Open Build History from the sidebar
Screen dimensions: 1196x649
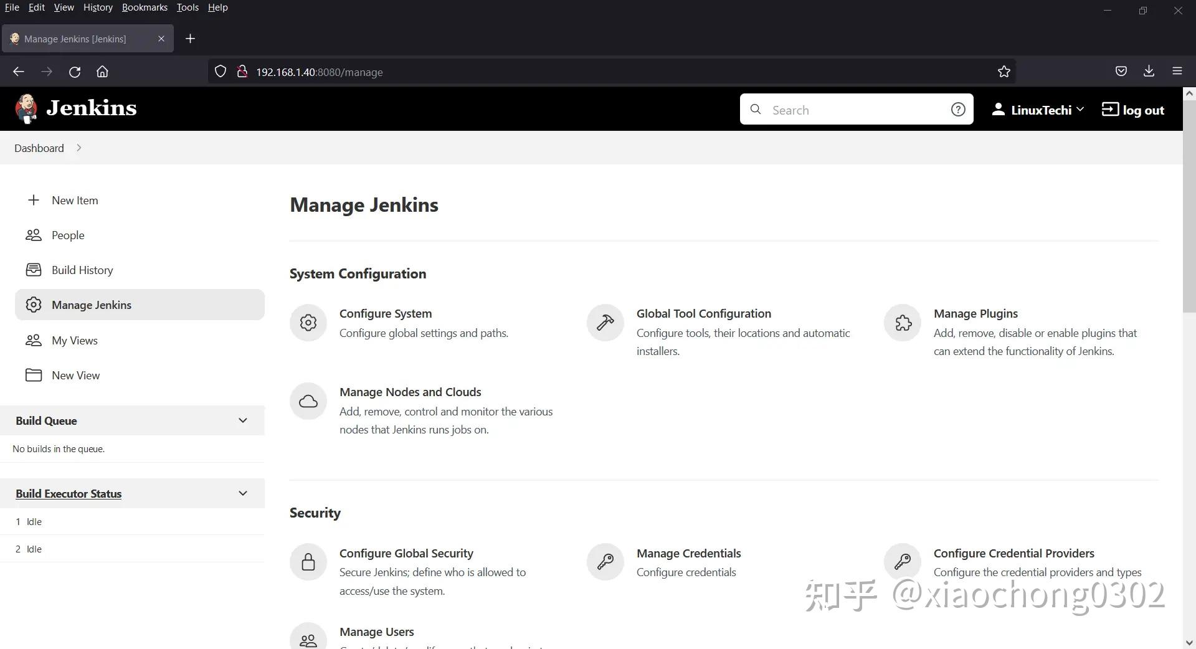coord(82,270)
